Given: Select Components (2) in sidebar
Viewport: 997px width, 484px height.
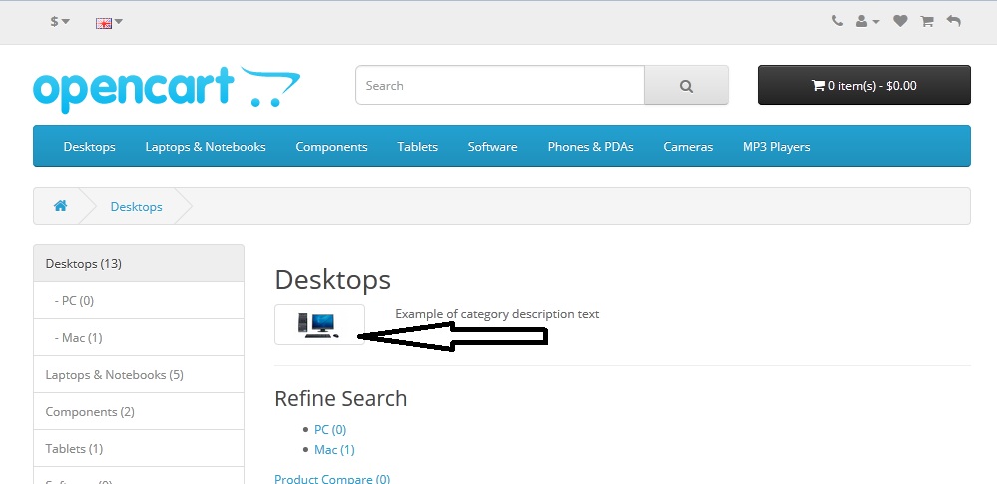Looking at the screenshot, I should tap(139, 411).
